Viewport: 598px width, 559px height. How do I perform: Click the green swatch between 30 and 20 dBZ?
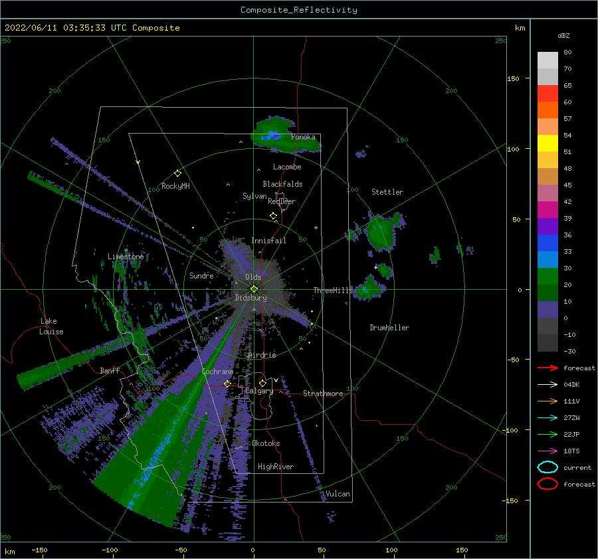(548, 277)
